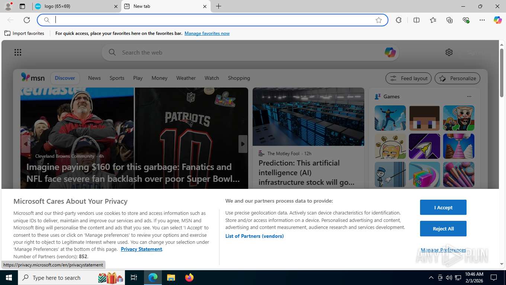The height and width of the screenshot is (285, 506).
Task: Open Copilot icon in web search box
Action: (x=390, y=52)
